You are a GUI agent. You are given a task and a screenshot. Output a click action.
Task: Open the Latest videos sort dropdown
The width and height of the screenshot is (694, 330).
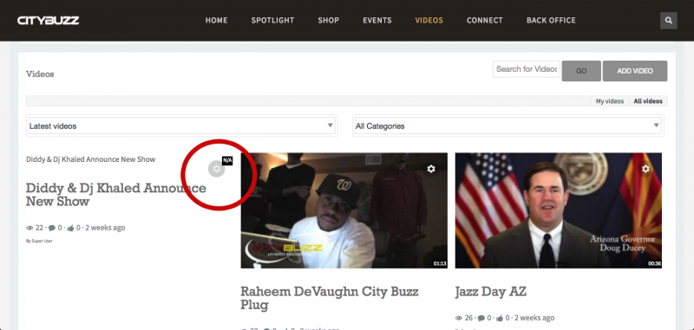point(181,126)
